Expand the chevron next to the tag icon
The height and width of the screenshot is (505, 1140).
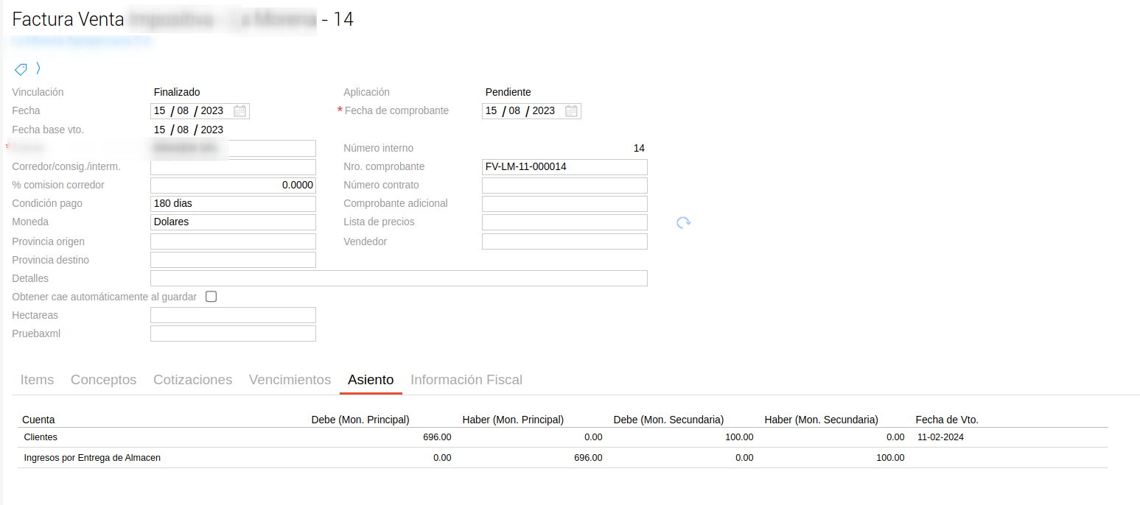click(x=38, y=68)
